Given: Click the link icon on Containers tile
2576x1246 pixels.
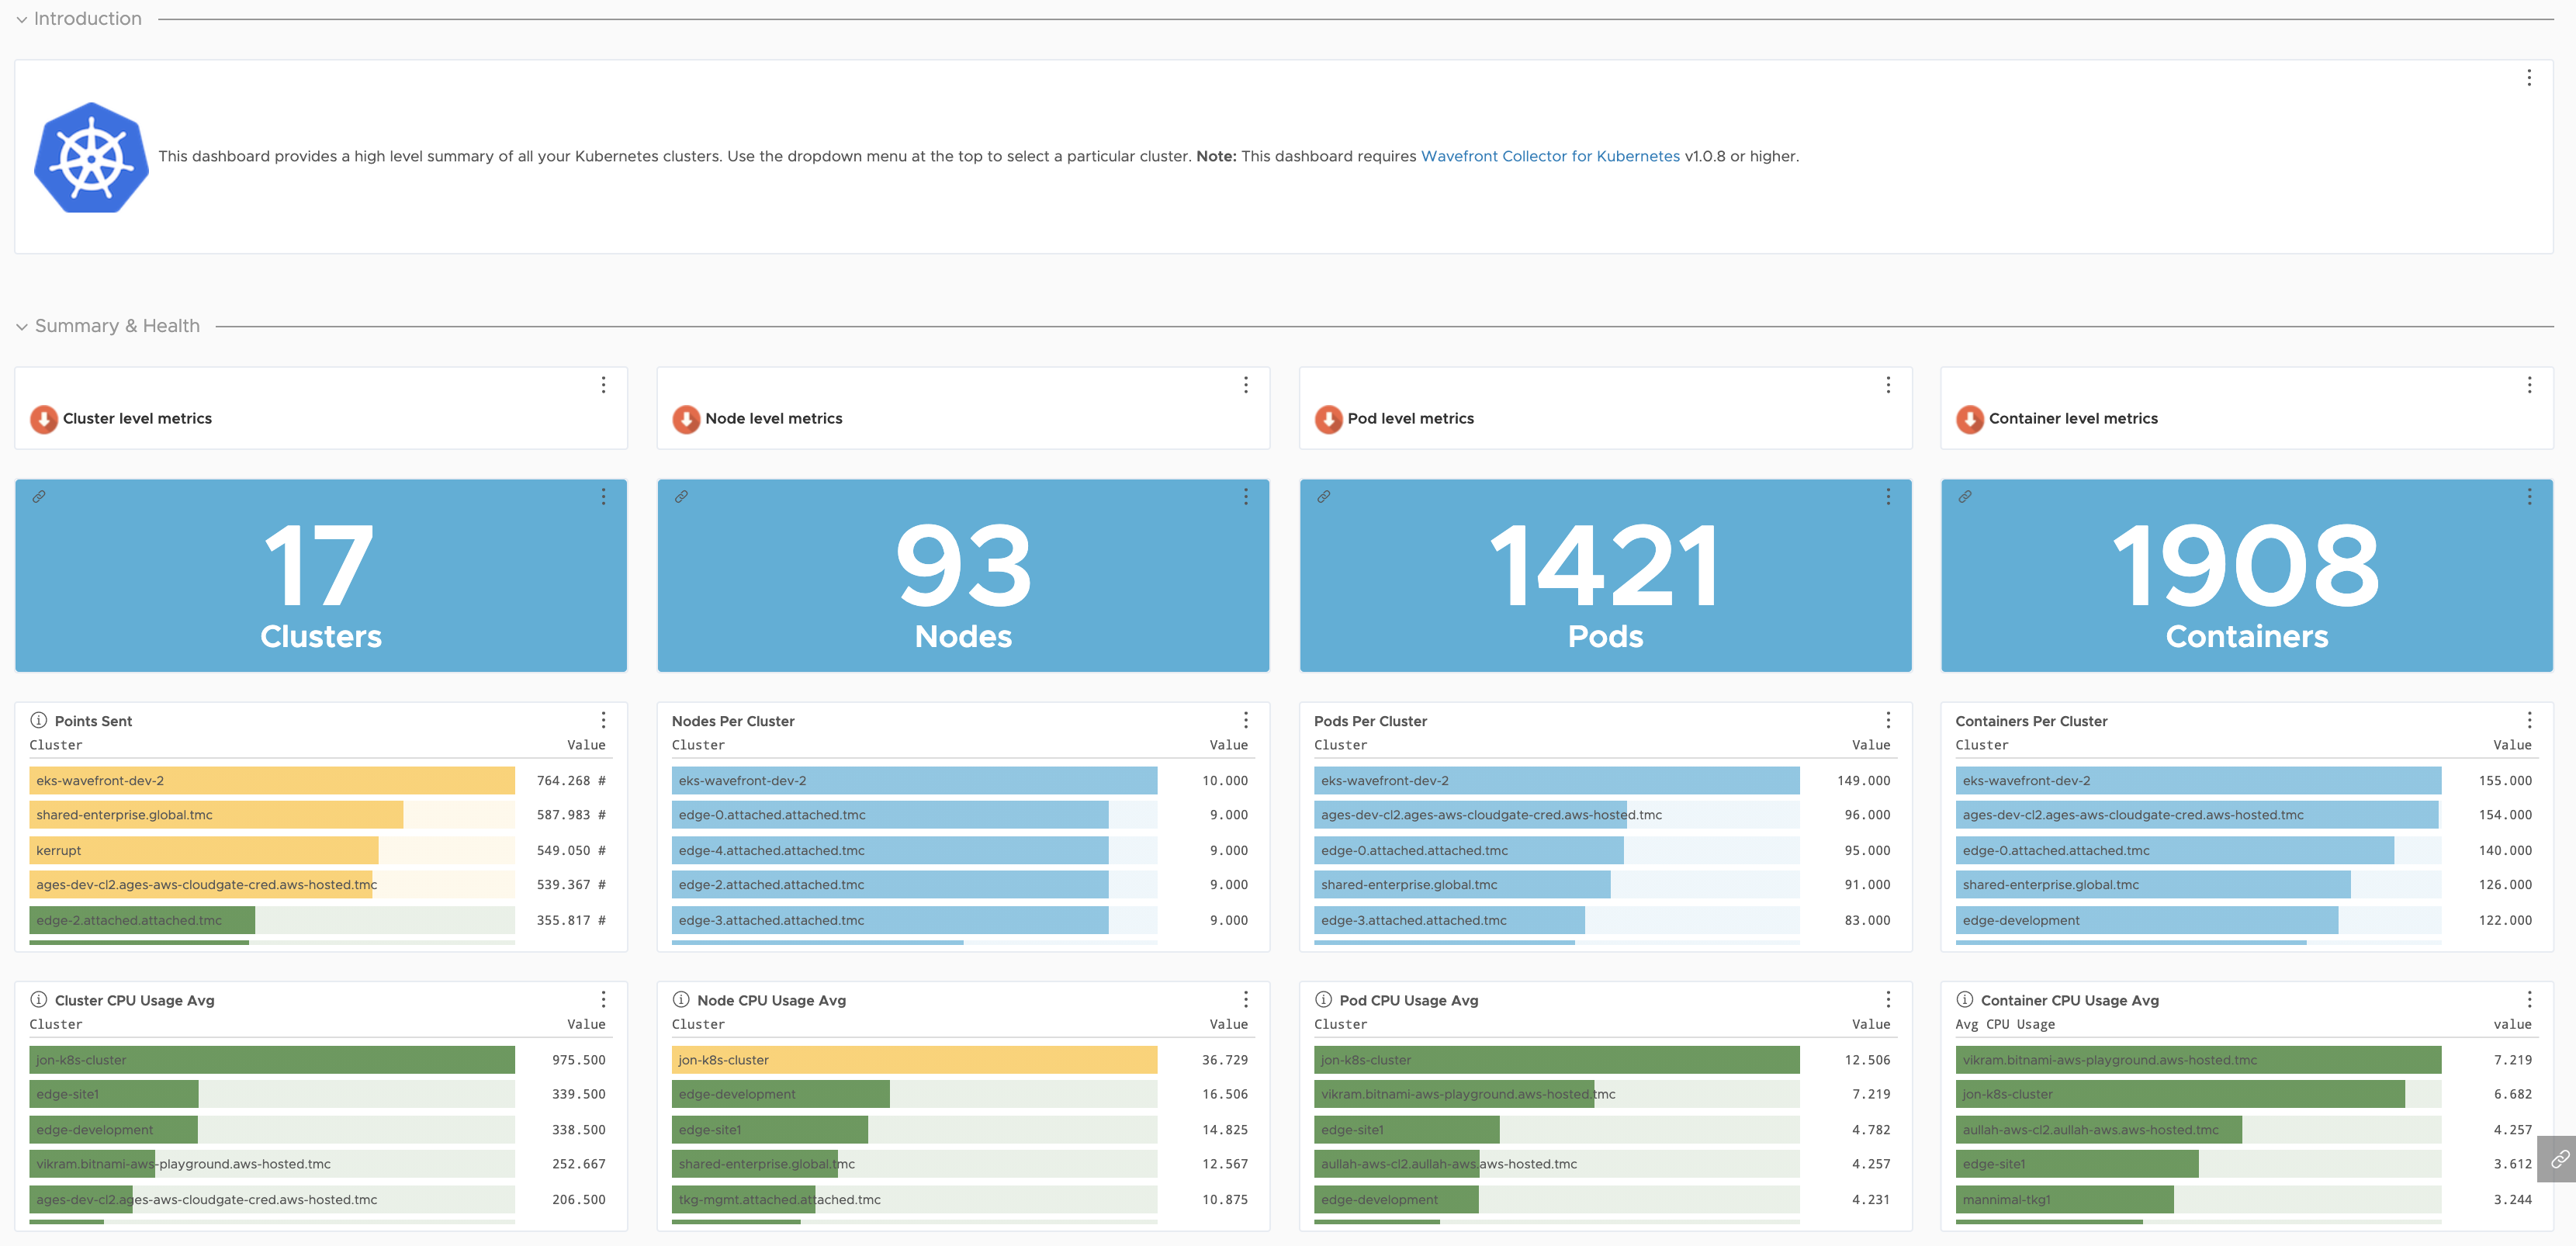Looking at the screenshot, I should (x=1965, y=496).
